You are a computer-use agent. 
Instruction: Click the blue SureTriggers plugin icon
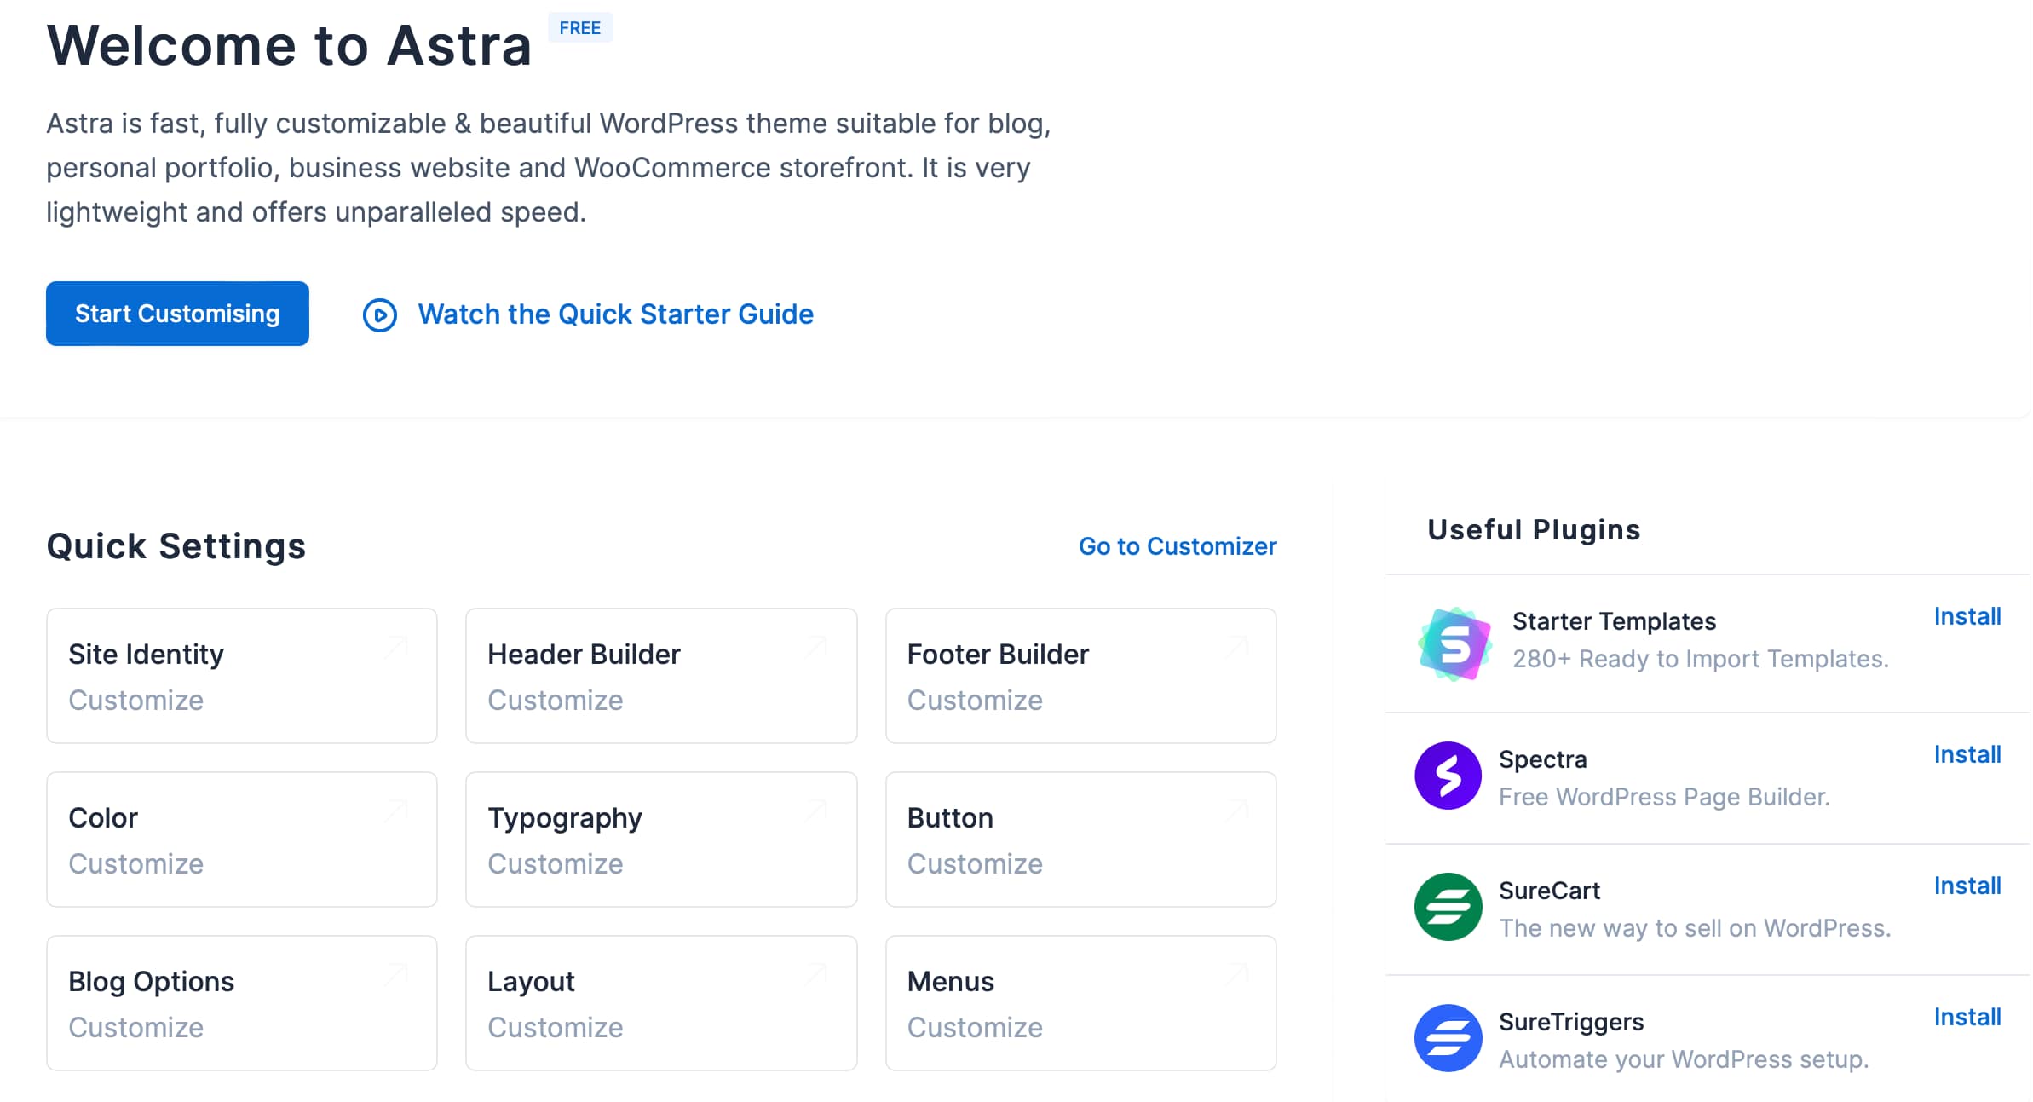[x=1448, y=1037]
